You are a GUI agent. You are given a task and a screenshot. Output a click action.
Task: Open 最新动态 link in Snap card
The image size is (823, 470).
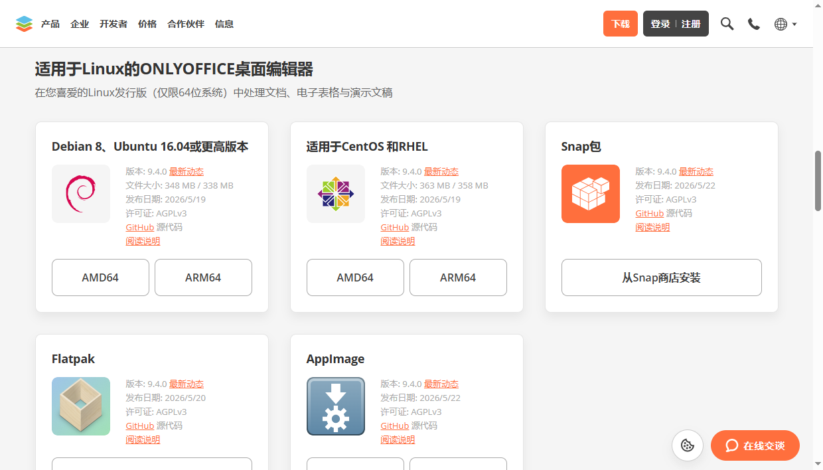tap(696, 171)
